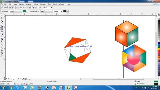Open the Outline tool flyout

tap(1, 50)
